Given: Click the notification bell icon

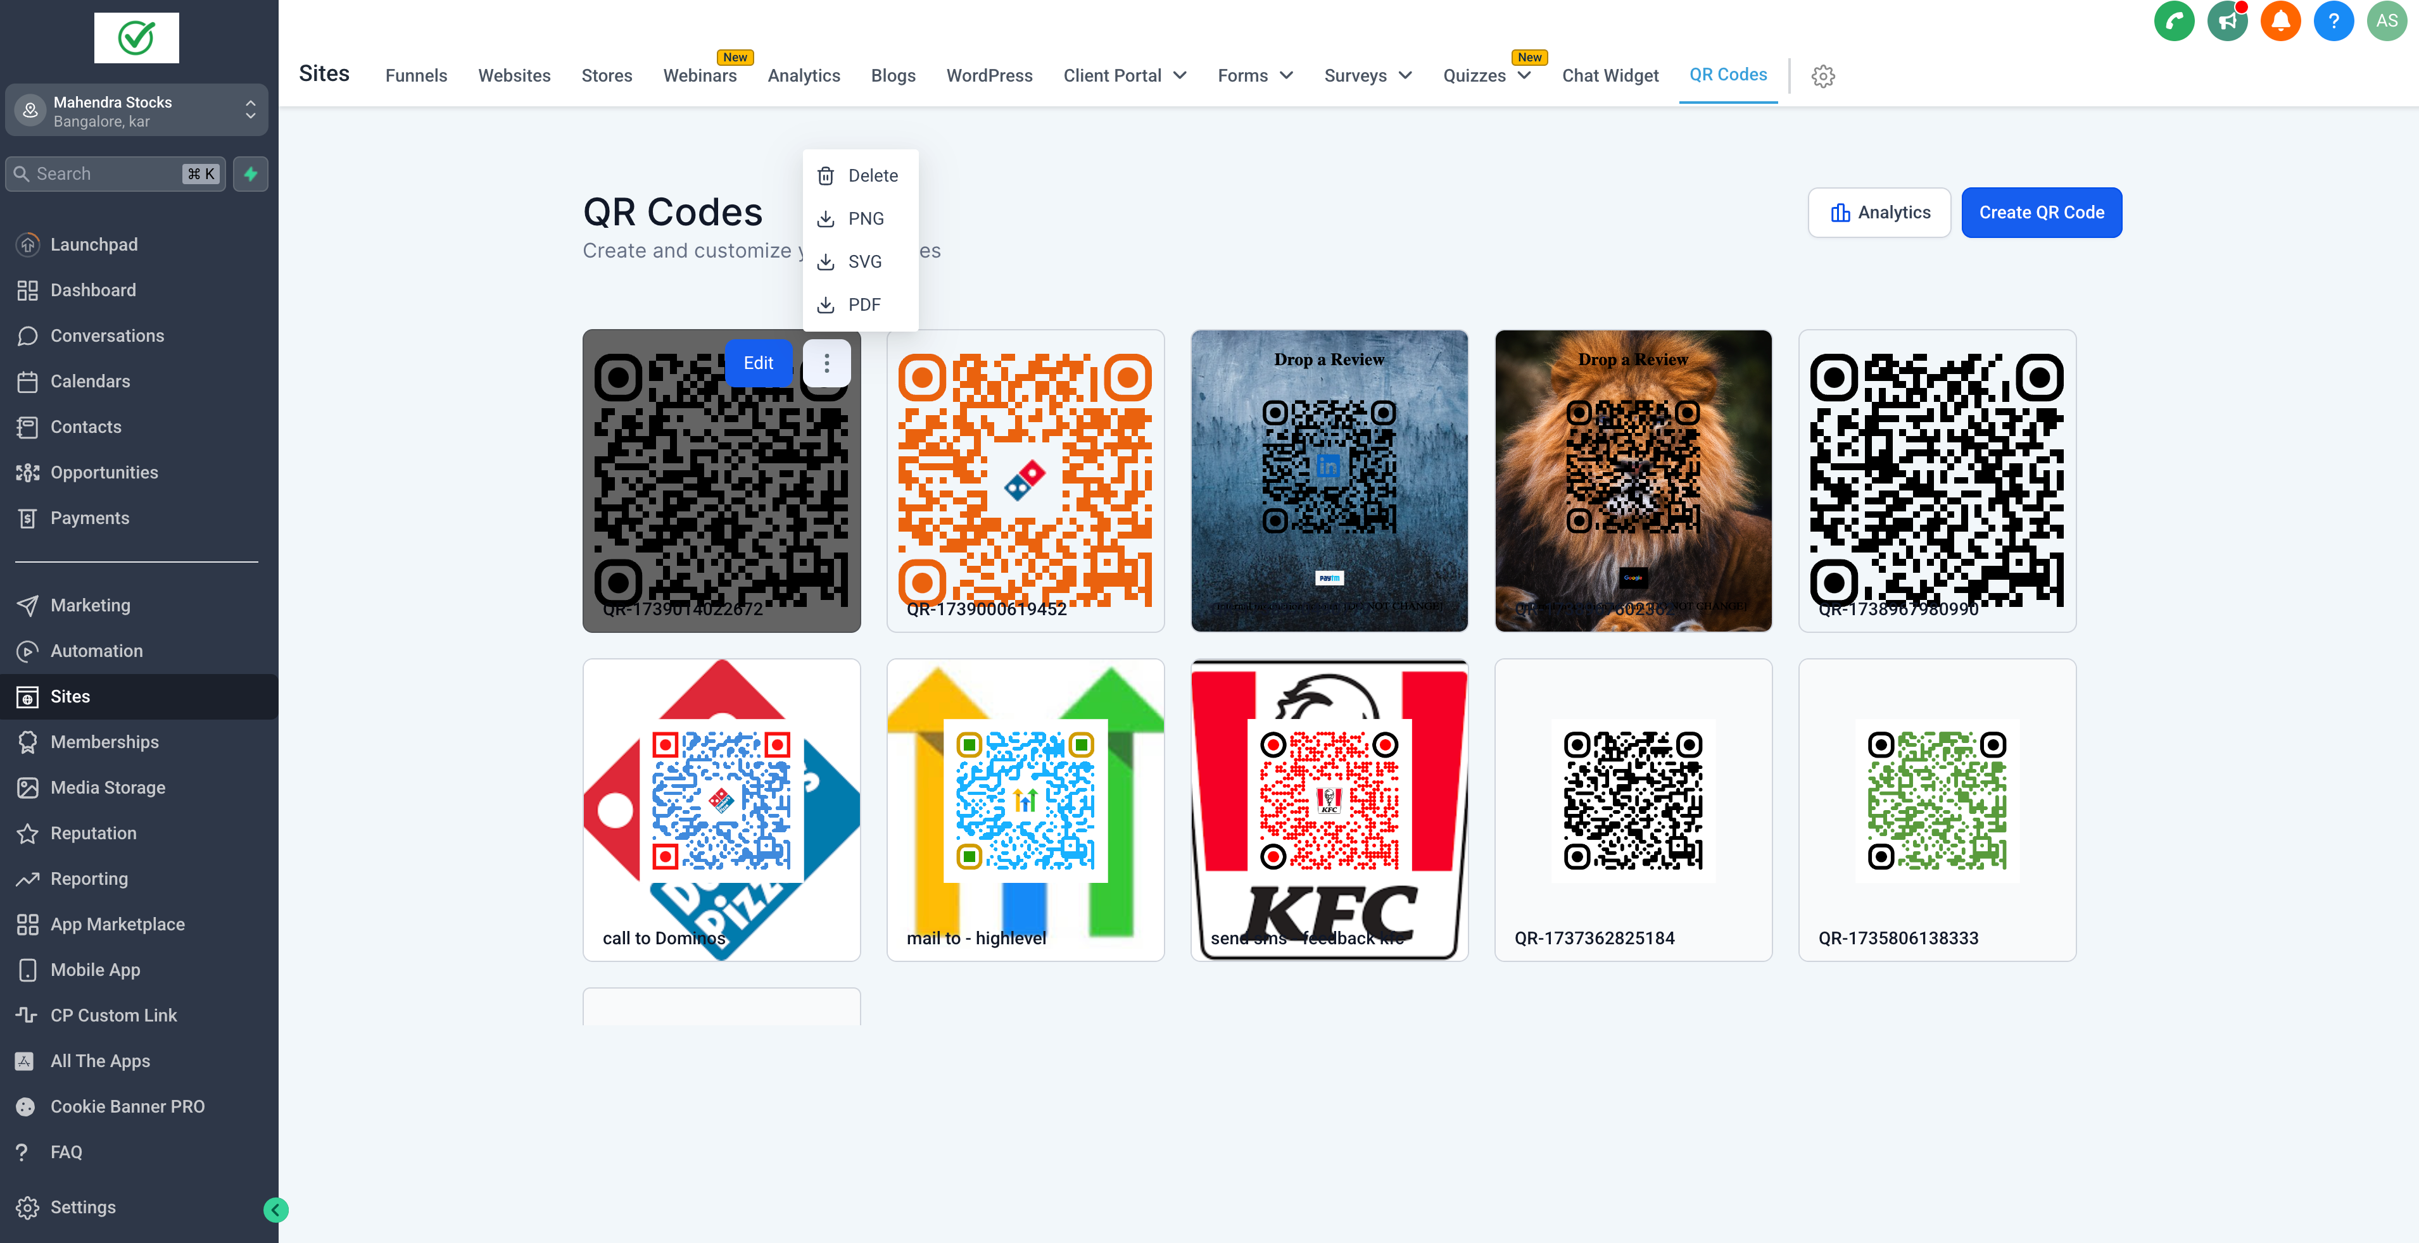Looking at the screenshot, I should 2281,21.
